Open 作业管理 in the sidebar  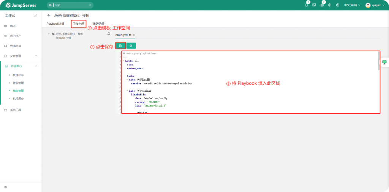[18, 83]
